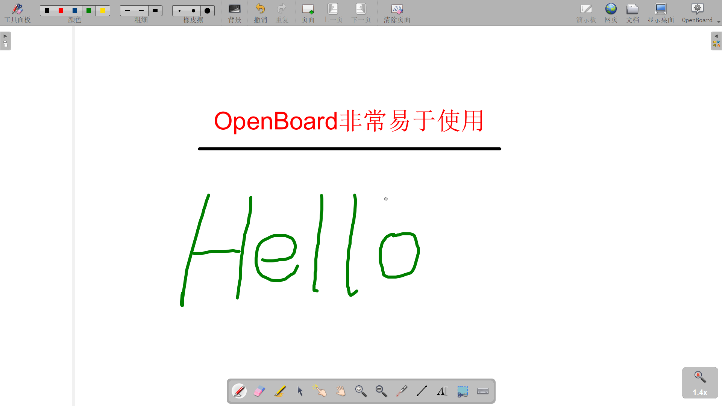Open the OpenBoard settings menu
This screenshot has width=722, height=406.
point(698,13)
